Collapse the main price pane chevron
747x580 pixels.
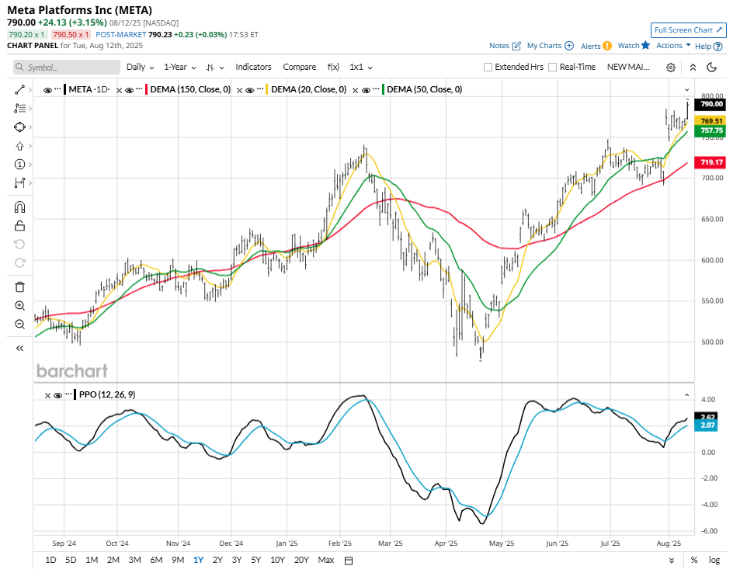(x=687, y=90)
